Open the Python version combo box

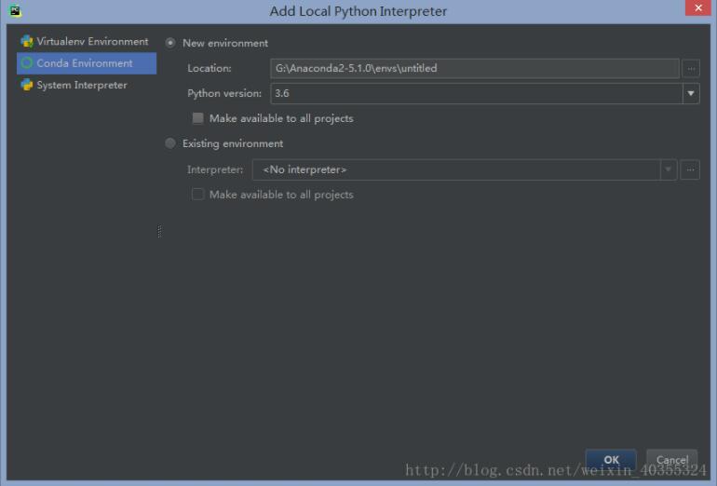(485, 93)
